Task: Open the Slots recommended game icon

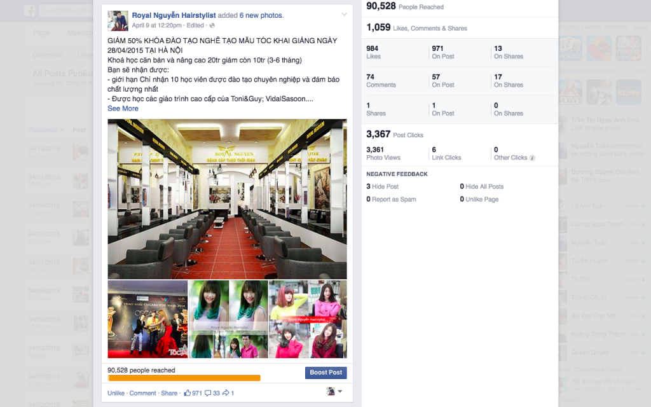Action: click(628, 92)
